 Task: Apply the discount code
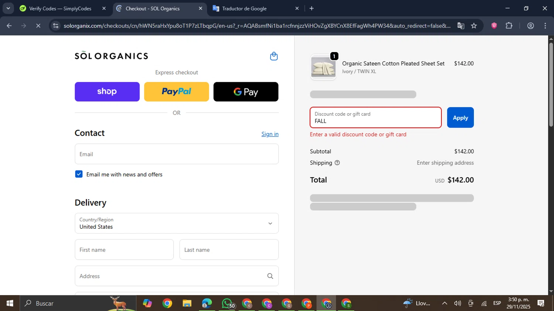[x=460, y=117]
